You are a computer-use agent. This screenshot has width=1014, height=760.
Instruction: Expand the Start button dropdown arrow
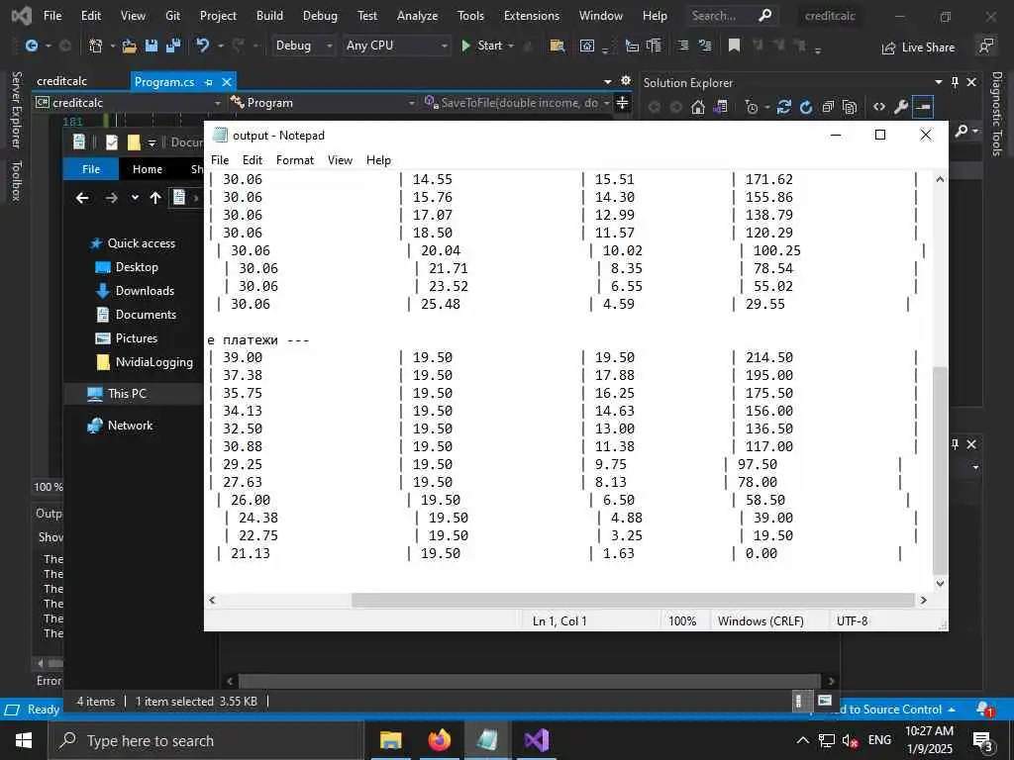coord(511,46)
